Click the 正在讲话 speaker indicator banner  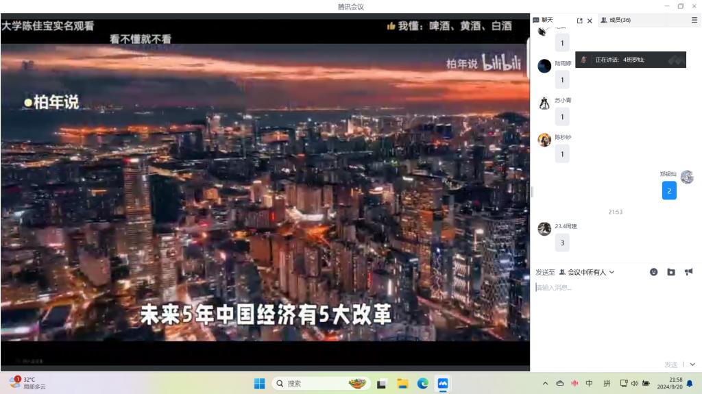[x=630, y=60]
